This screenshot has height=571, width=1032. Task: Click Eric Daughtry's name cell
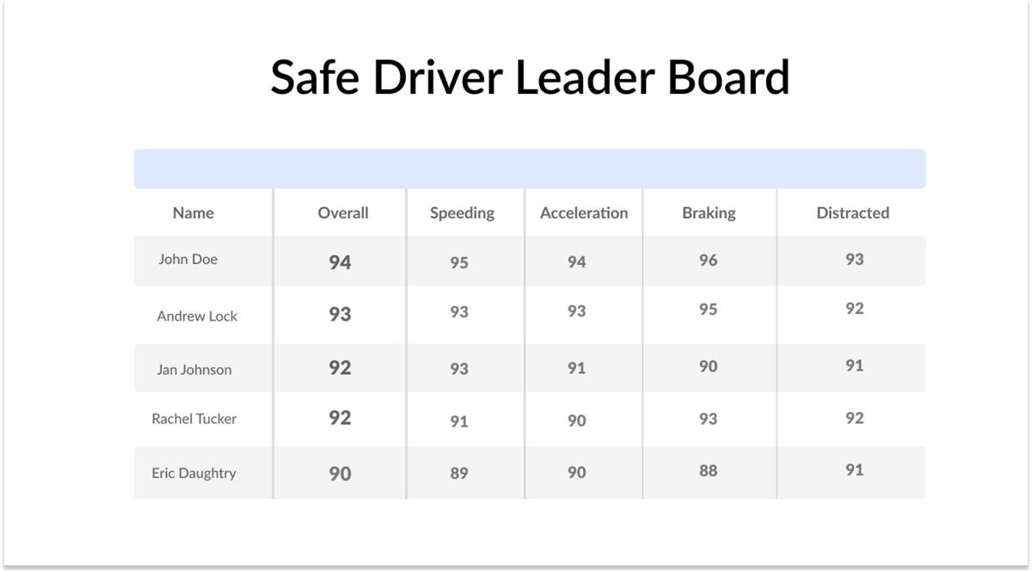point(193,473)
